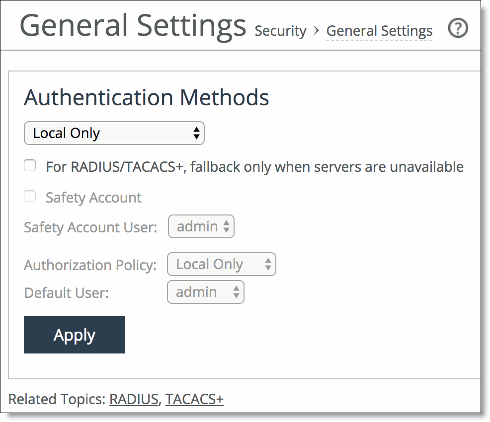The width and height of the screenshot is (490, 422).
Task: Select General Settings breadcrumb item
Action: pos(379,31)
